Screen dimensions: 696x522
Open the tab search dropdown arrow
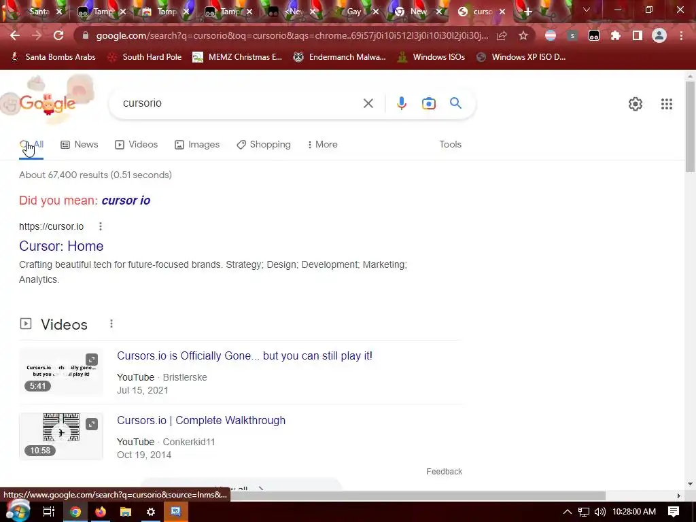click(587, 10)
